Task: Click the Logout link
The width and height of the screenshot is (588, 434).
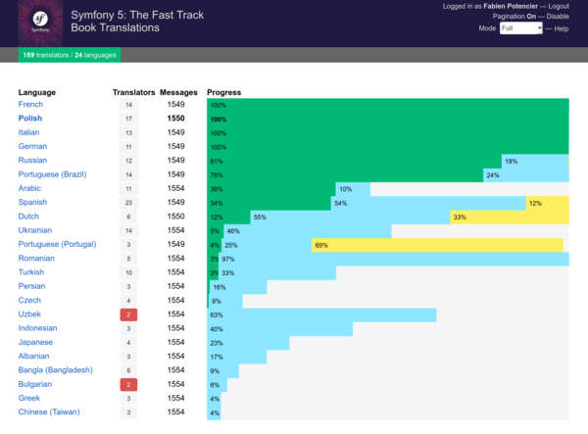Action: [x=559, y=6]
